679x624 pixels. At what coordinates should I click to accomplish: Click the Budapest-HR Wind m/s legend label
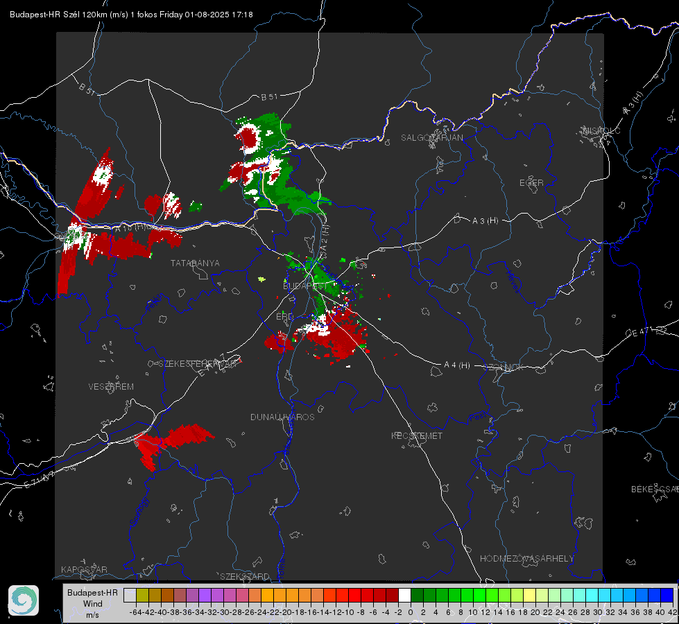tap(93, 603)
